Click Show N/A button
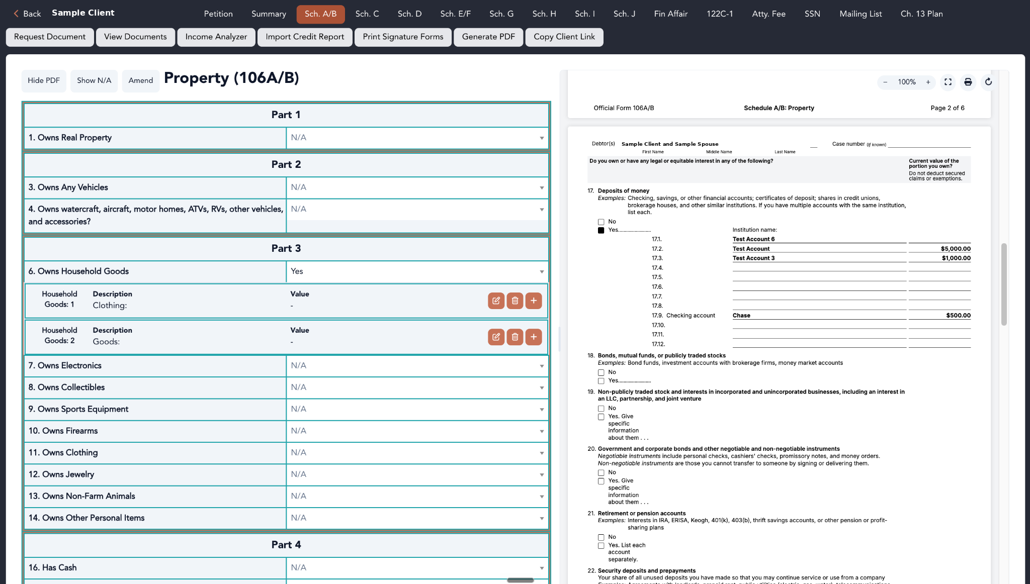This screenshot has height=584, width=1030. [94, 80]
